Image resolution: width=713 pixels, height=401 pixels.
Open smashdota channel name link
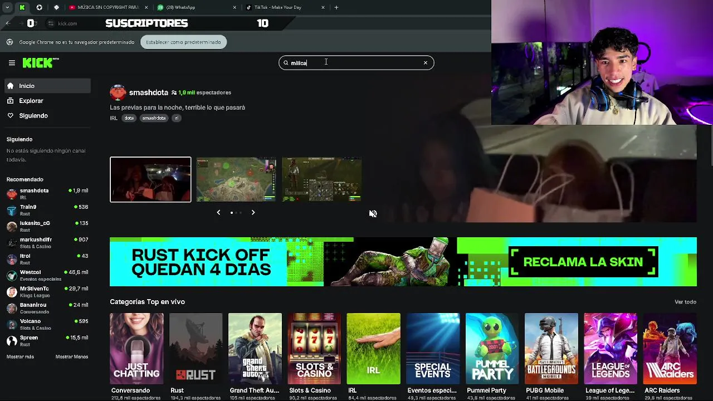[149, 92]
